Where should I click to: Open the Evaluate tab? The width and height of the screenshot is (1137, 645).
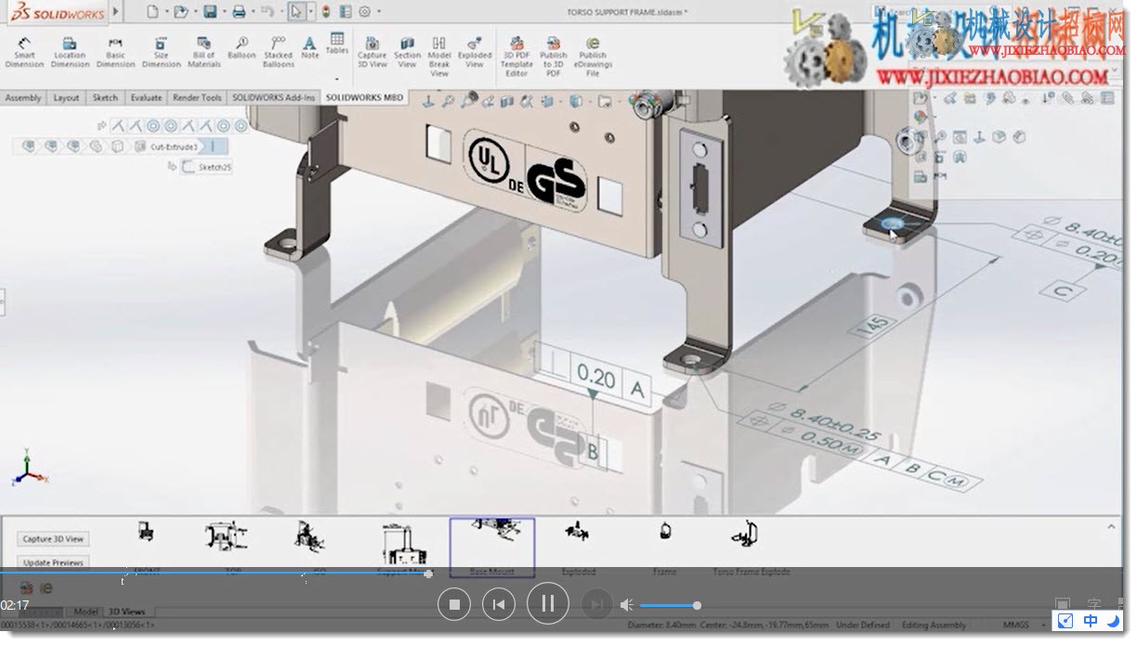coord(146,97)
